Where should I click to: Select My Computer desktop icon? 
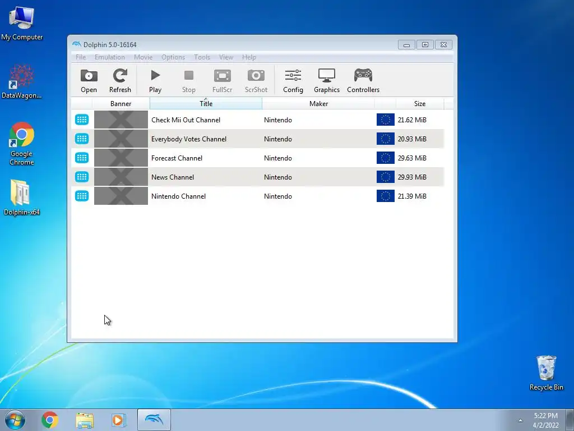pos(22,24)
